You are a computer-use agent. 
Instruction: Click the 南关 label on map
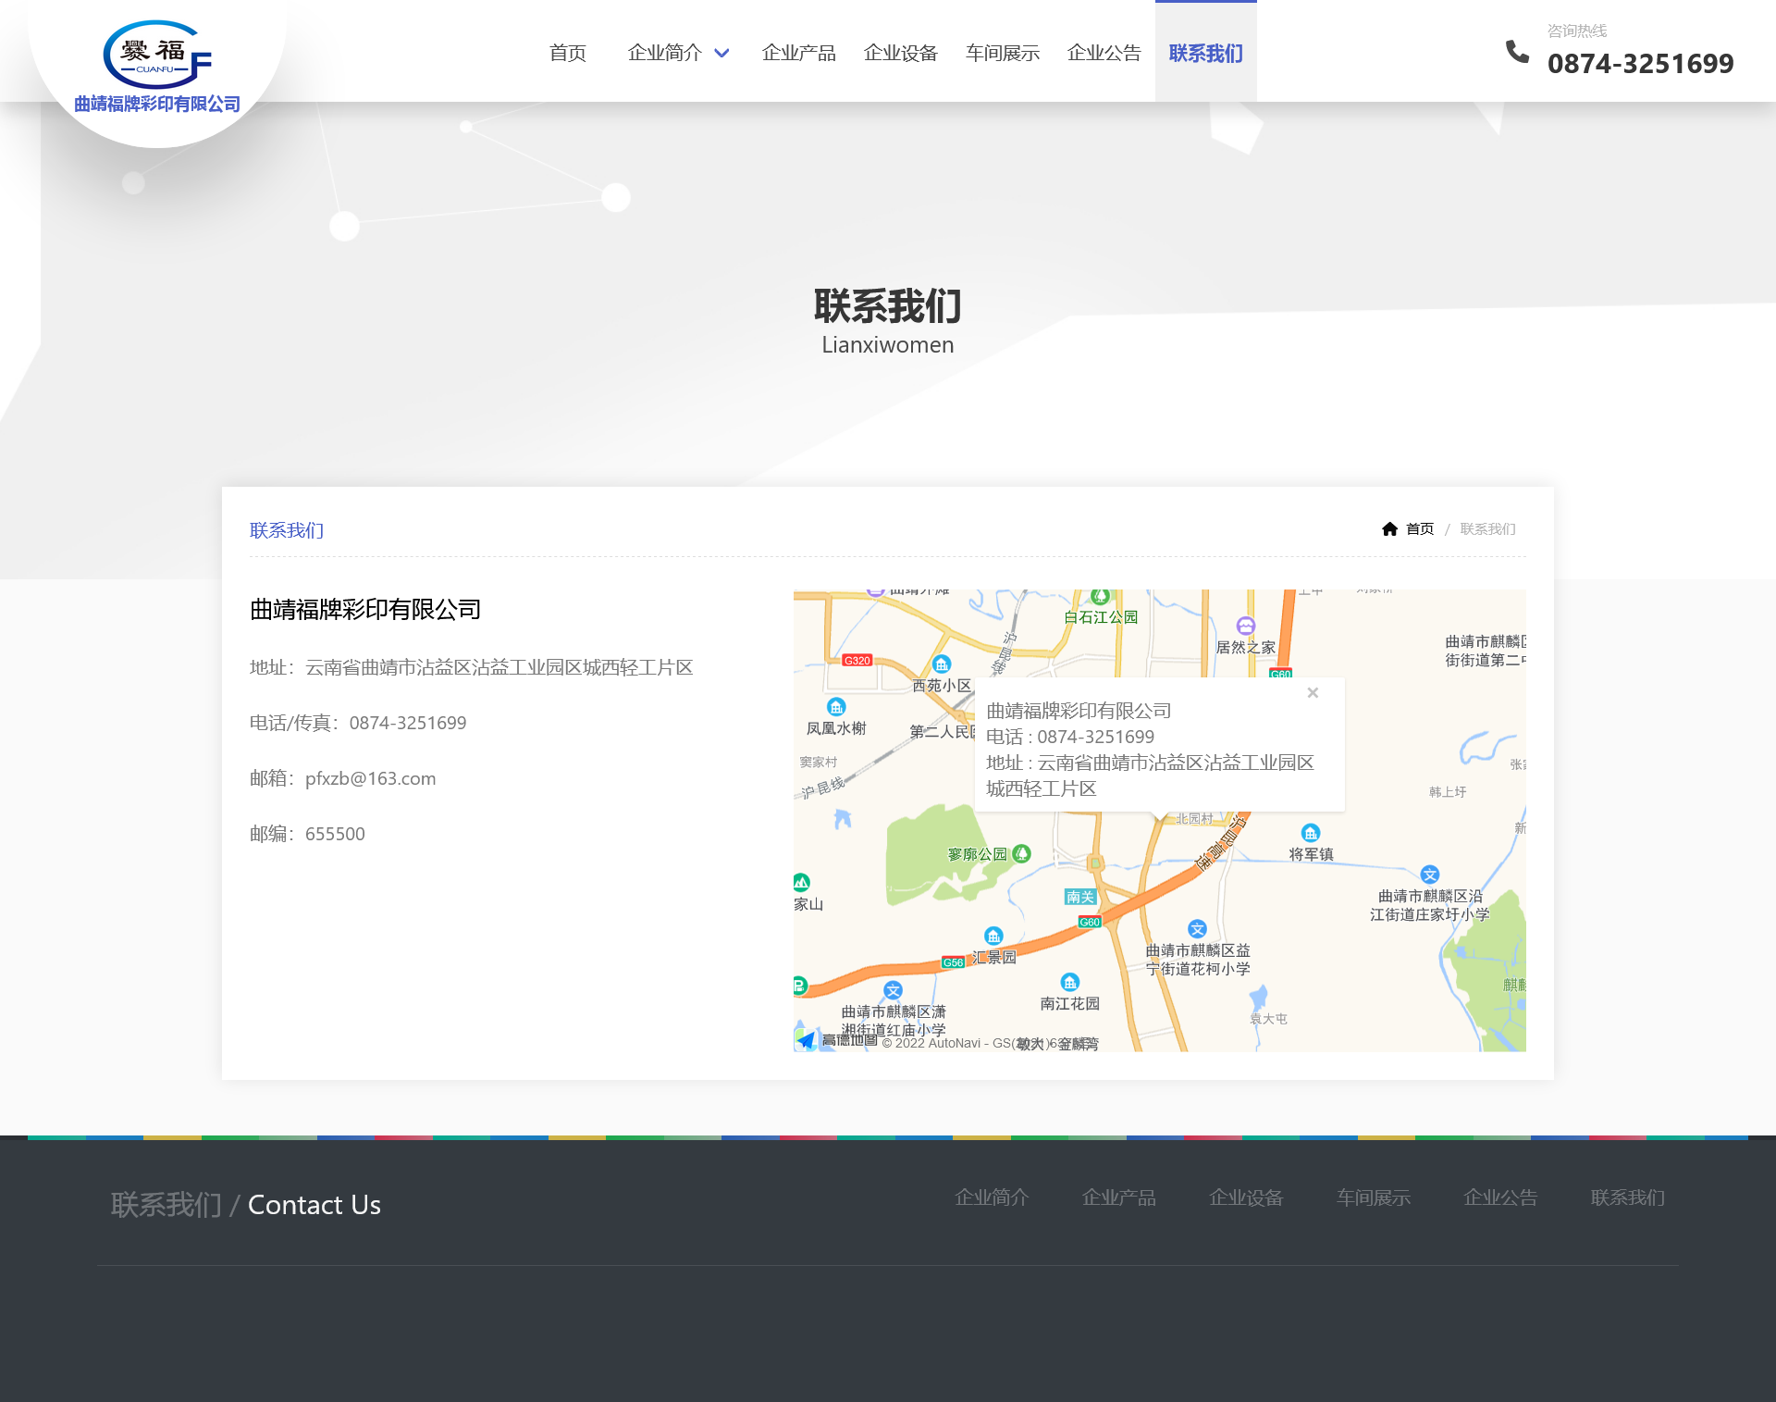click(1079, 897)
